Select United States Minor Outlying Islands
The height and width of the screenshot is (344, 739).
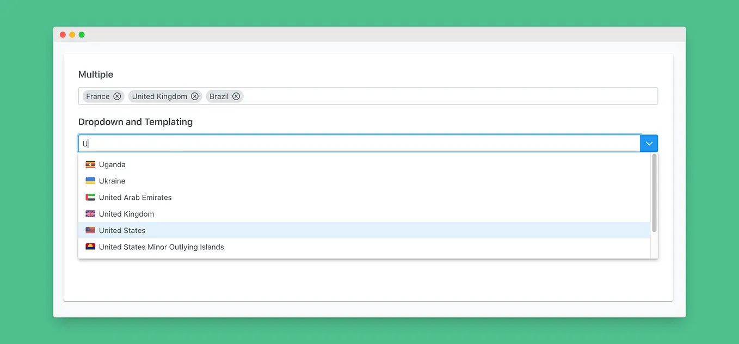tap(161, 247)
